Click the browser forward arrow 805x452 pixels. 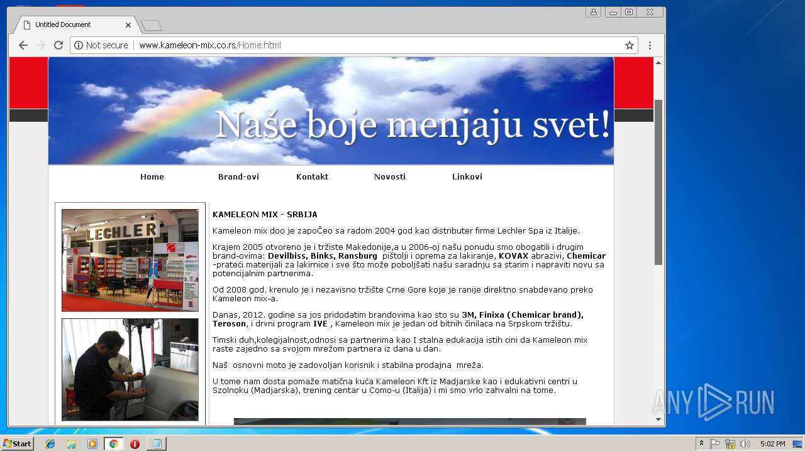(41, 45)
